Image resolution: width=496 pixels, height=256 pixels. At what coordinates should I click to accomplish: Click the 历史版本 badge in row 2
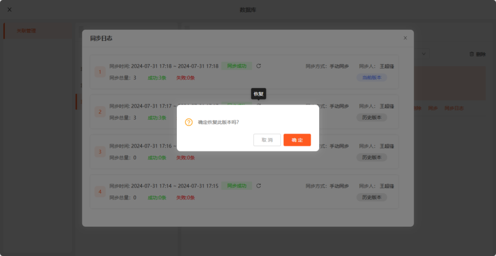[372, 118]
